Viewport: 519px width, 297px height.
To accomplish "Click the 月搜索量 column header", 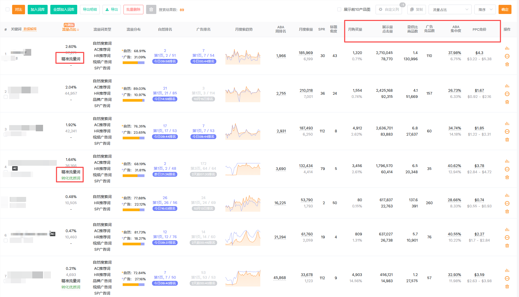I will point(306,29).
